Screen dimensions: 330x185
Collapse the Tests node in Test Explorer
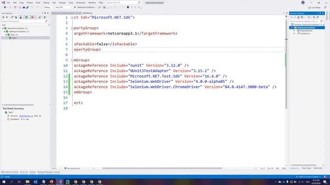(x=6, y=34)
